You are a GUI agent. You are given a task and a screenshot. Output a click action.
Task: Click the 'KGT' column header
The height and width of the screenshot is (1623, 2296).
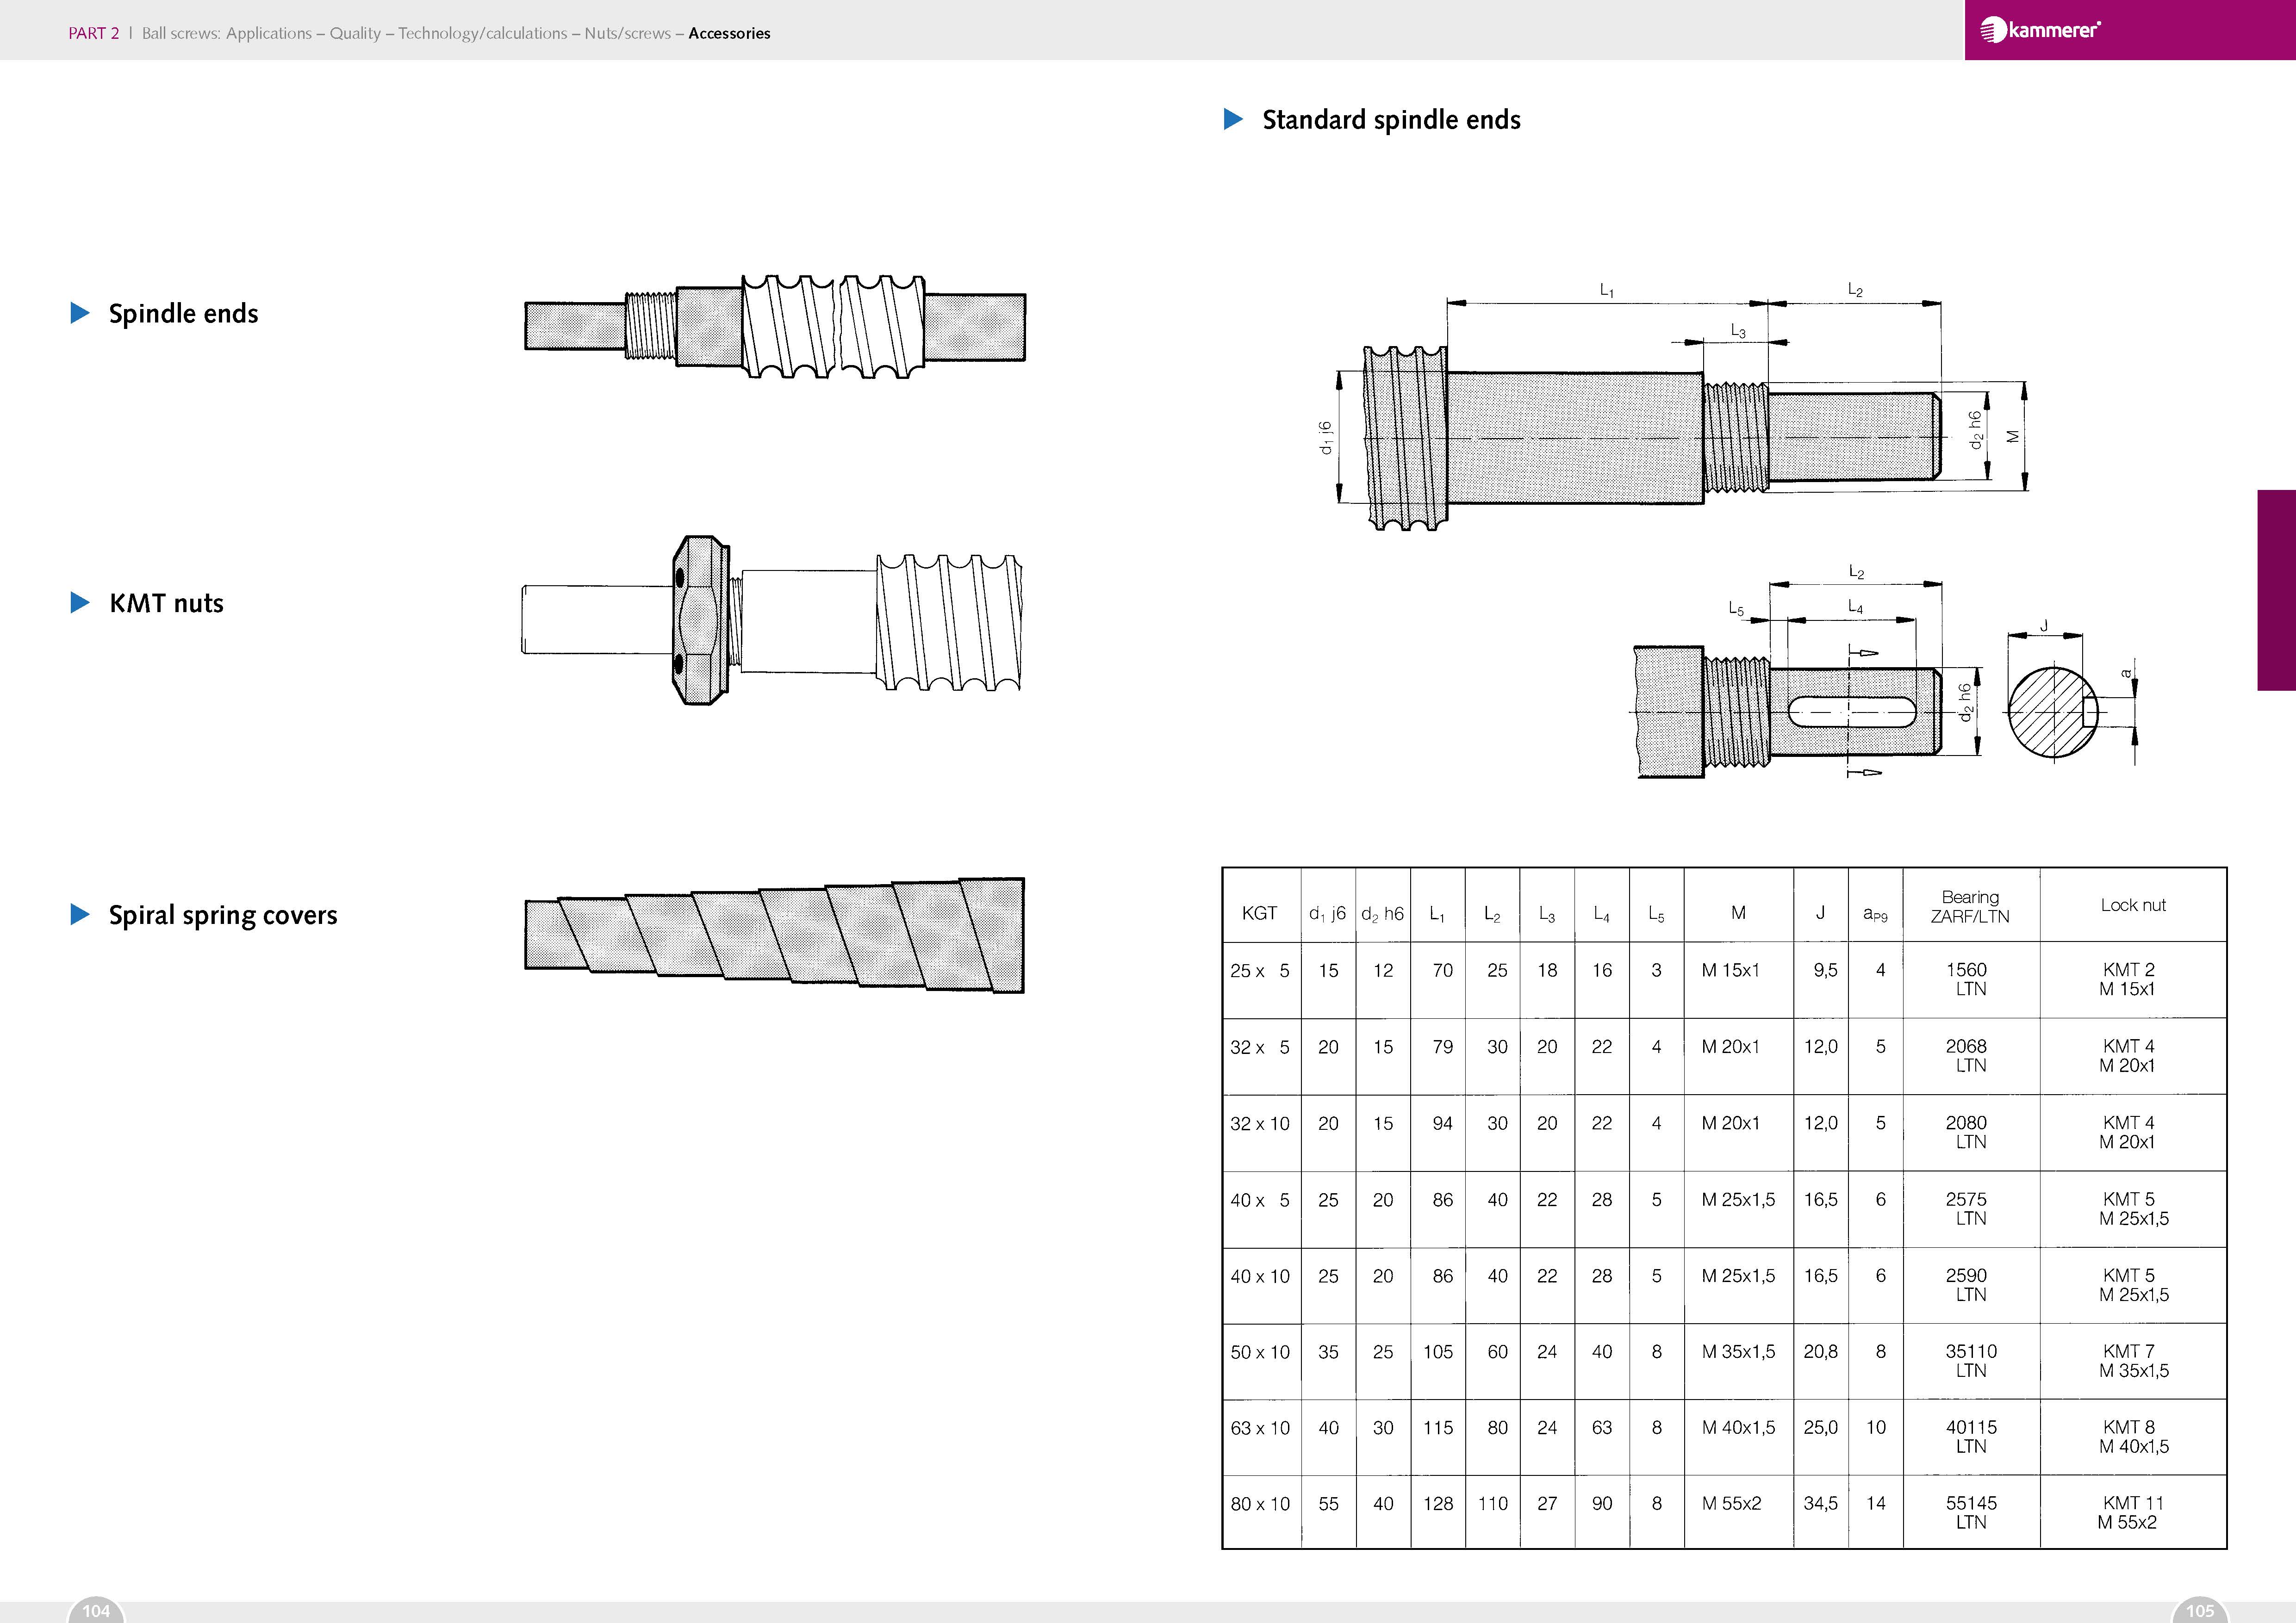pyautogui.click(x=1259, y=912)
